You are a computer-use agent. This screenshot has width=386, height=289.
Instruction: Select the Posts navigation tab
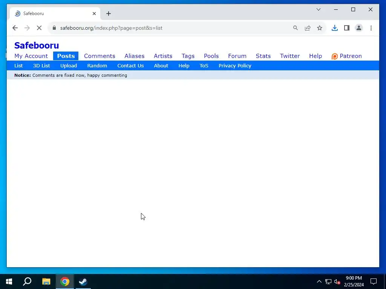pos(66,56)
